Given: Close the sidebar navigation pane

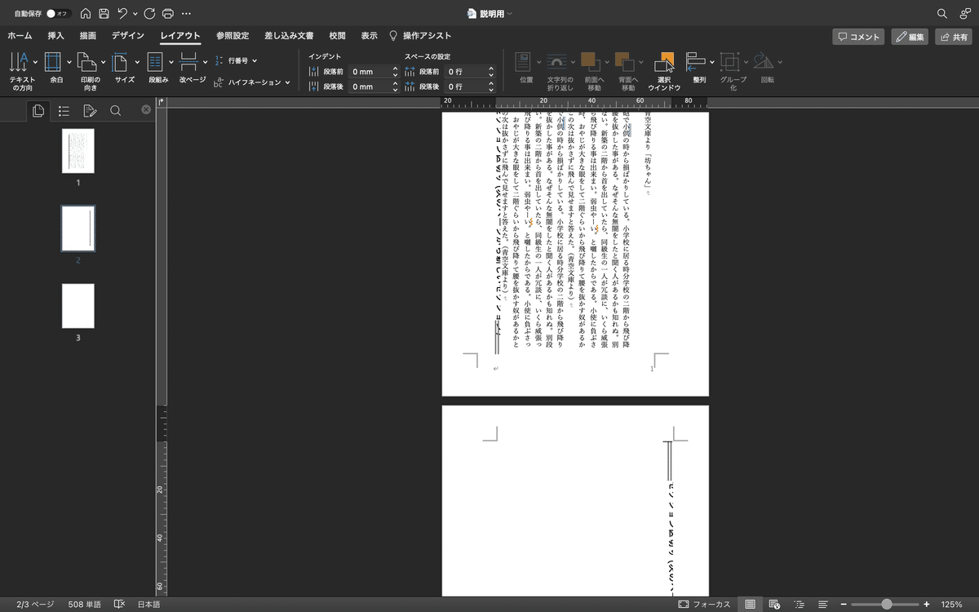Looking at the screenshot, I should pos(146,110).
